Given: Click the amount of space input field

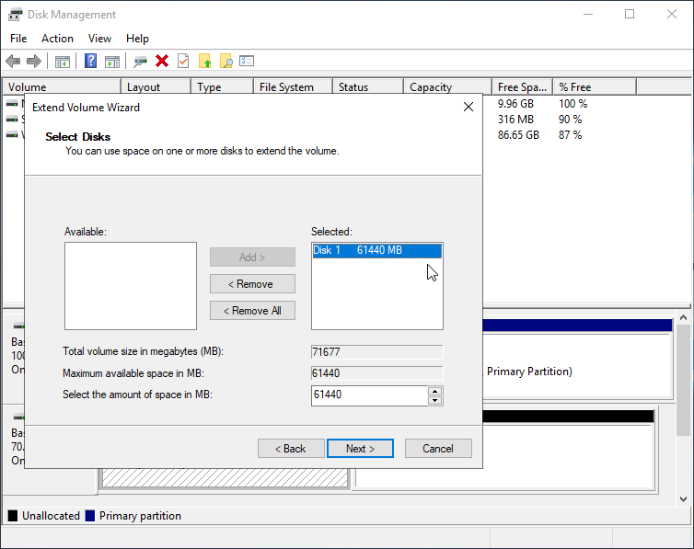Looking at the screenshot, I should click(x=369, y=395).
